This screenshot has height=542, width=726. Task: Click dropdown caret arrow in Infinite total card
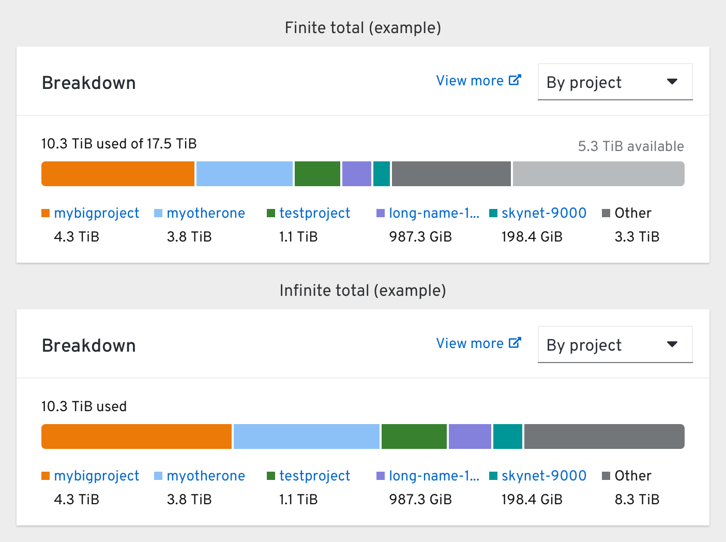point(672,344)
